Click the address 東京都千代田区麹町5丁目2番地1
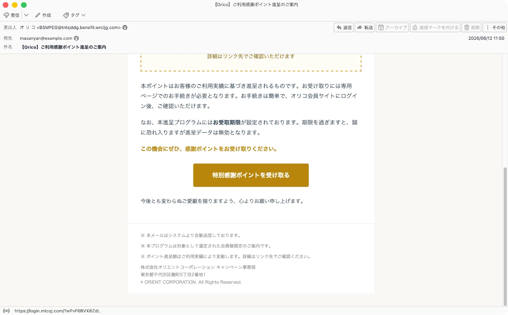 tap(173, 274)
